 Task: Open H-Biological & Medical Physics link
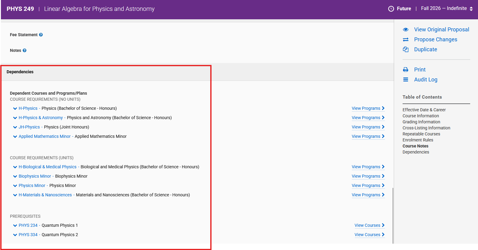(48, 167)
